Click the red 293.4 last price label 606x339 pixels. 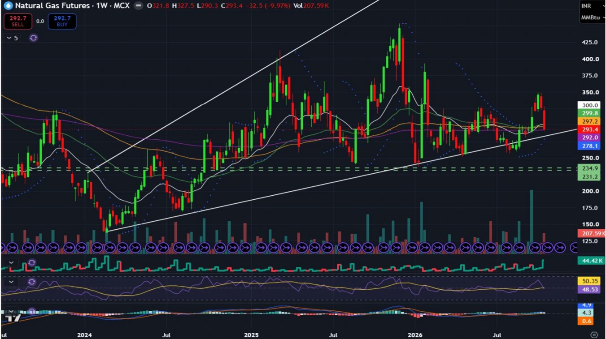point(589,129)
